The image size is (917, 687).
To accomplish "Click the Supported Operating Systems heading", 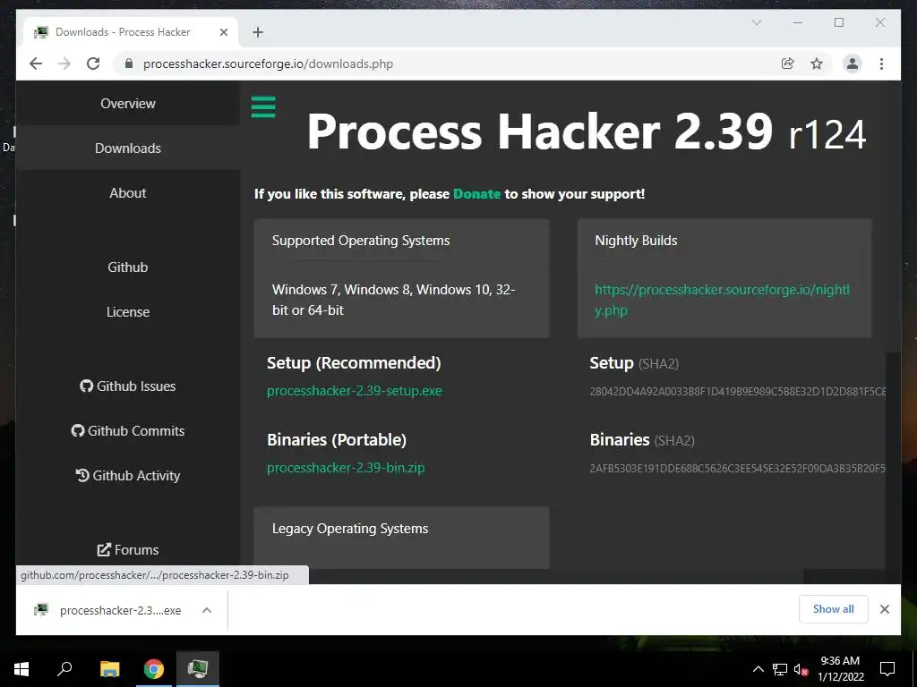I will click(x=361, y=241).
